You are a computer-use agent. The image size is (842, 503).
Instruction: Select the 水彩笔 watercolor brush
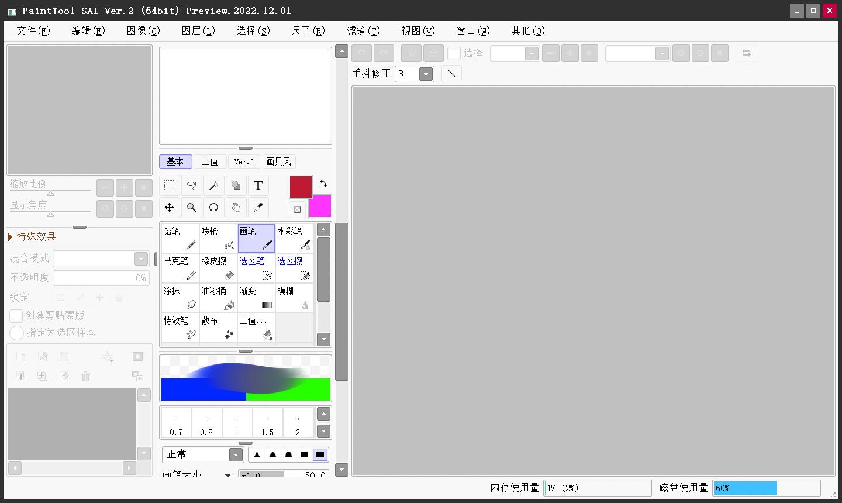[x=294, y=239]
